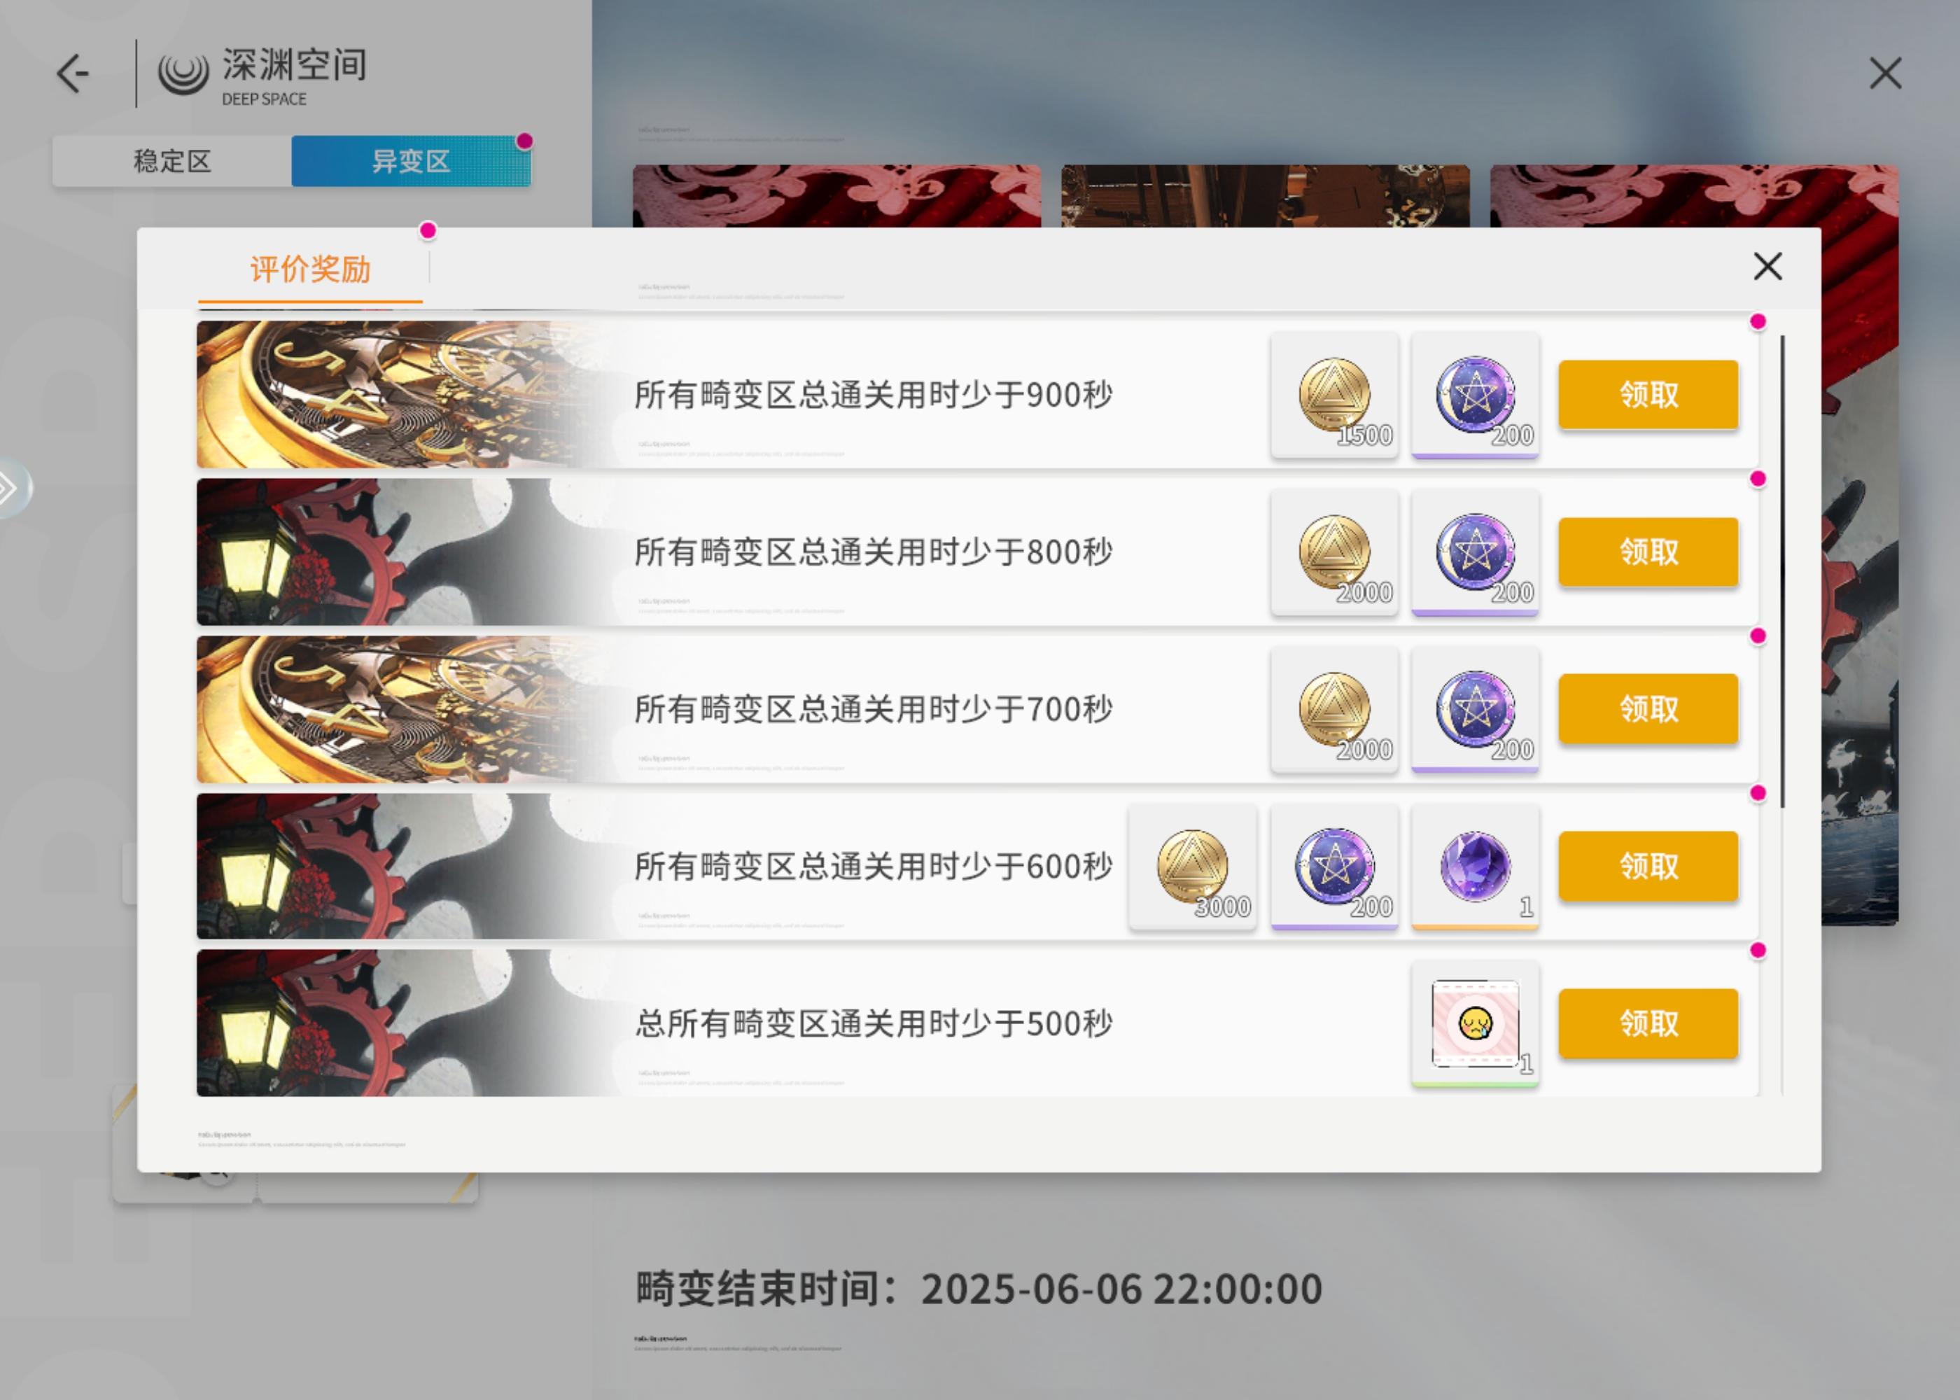Expand the left edge side panel arrow
Viewport: 1960px width, 1400px height.
click(12, 489)
